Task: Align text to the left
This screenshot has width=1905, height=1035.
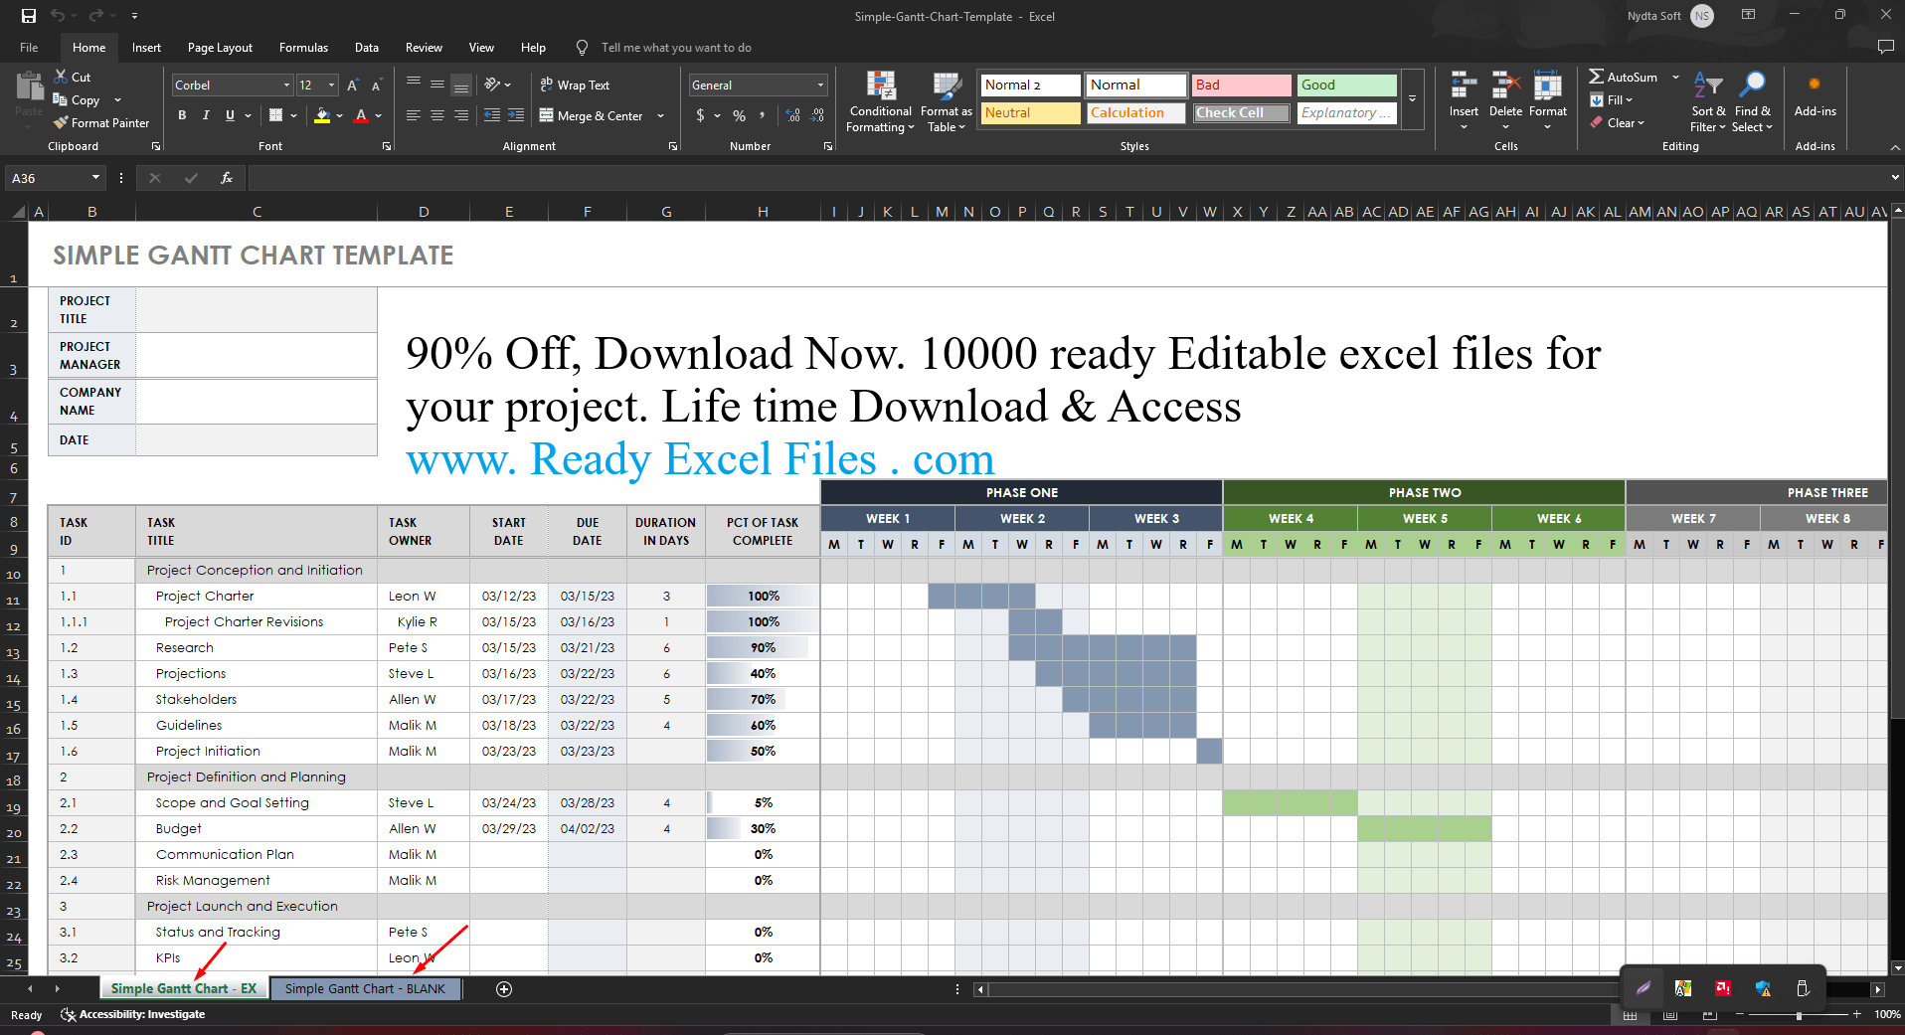Action: tap(414, 115)
